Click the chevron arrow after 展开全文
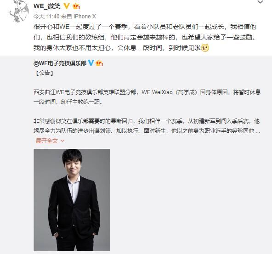 [x=62, y=141]
